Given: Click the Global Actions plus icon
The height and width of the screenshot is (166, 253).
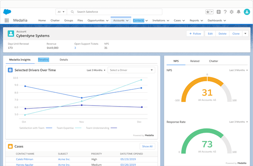Looking at the screenshot, I should 219,12.
